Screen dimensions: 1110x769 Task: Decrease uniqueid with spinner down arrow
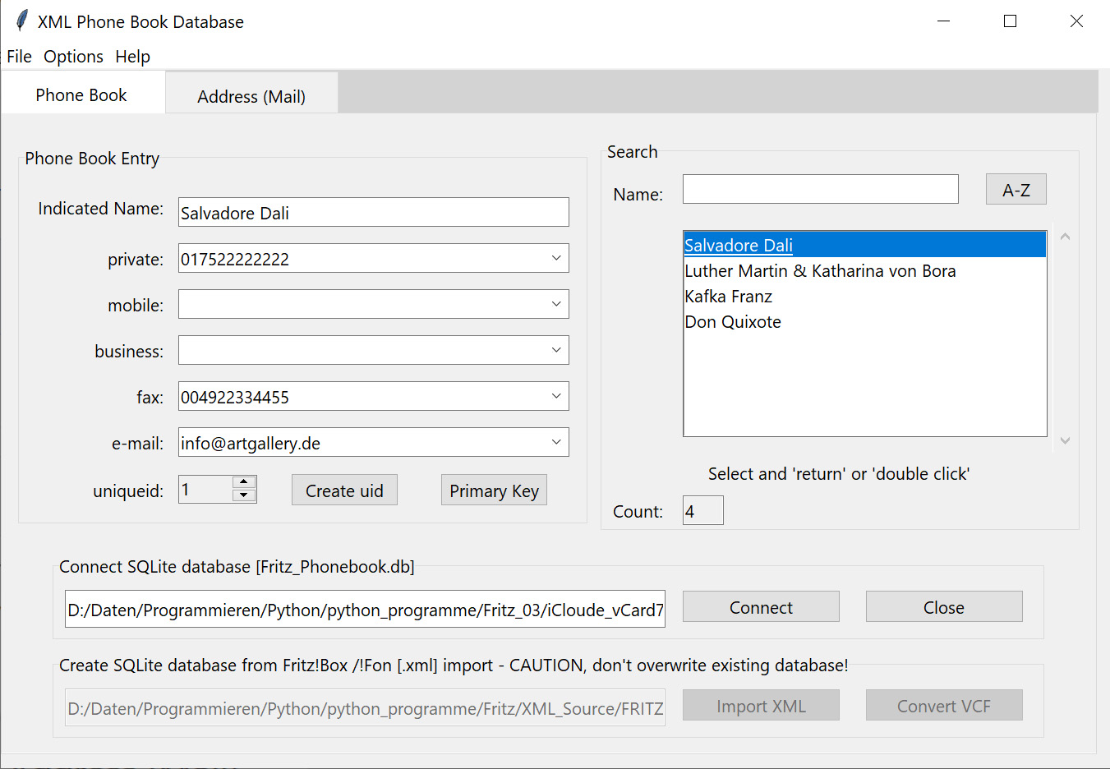coord(244,495)
